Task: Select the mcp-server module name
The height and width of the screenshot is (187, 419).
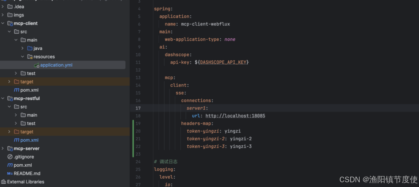Action: click(26, 148)
